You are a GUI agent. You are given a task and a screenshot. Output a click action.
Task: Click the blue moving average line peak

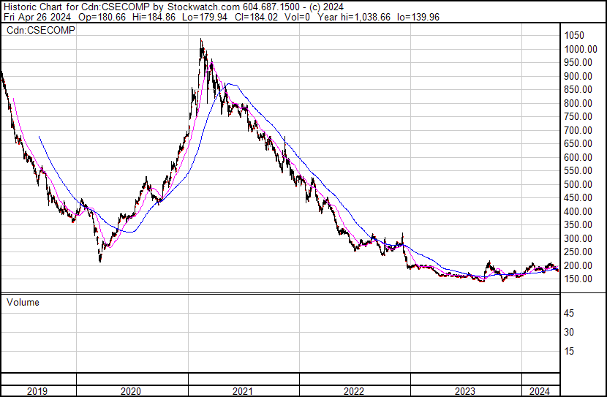coord(230,84)
